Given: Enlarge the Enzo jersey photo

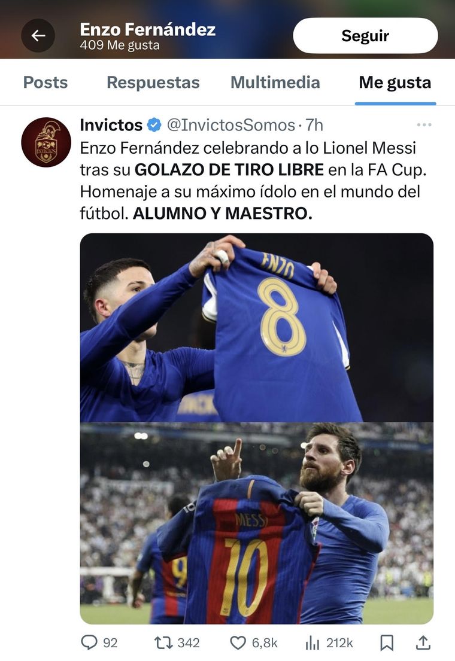Looking at the screenshot, I should (x=257, y=326).
